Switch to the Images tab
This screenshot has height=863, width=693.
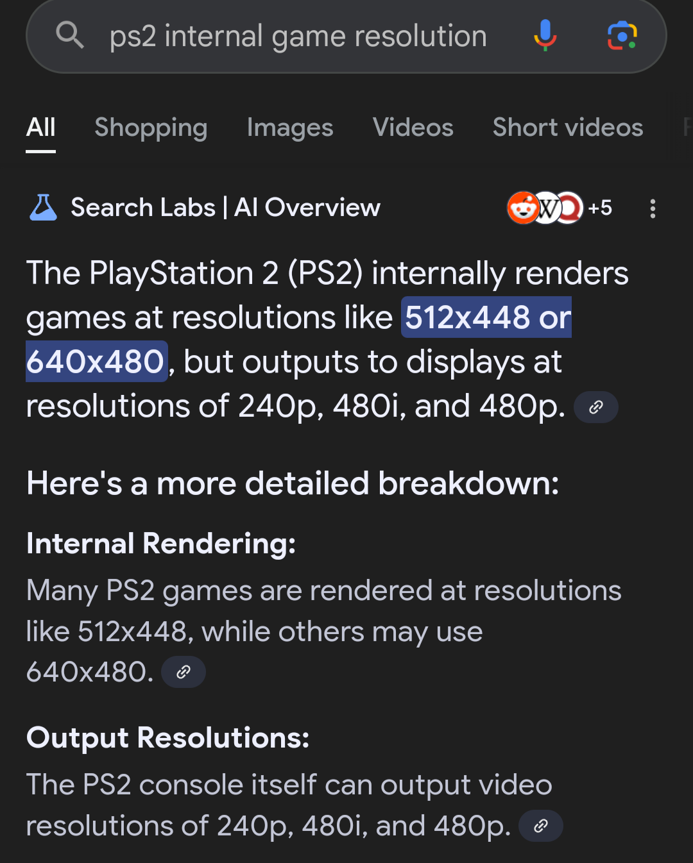click(290, 128)
